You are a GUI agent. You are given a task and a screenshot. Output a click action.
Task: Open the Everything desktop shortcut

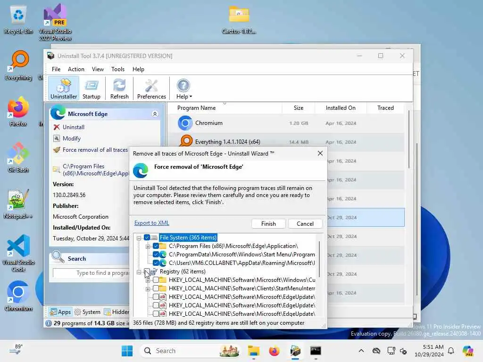18,65
